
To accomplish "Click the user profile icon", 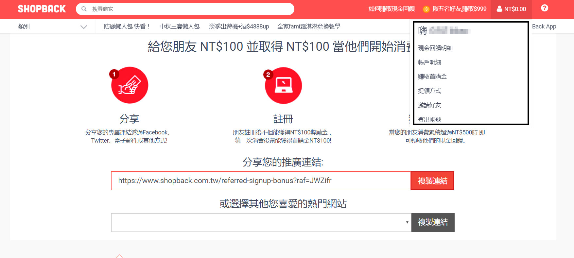I will 499,9.
